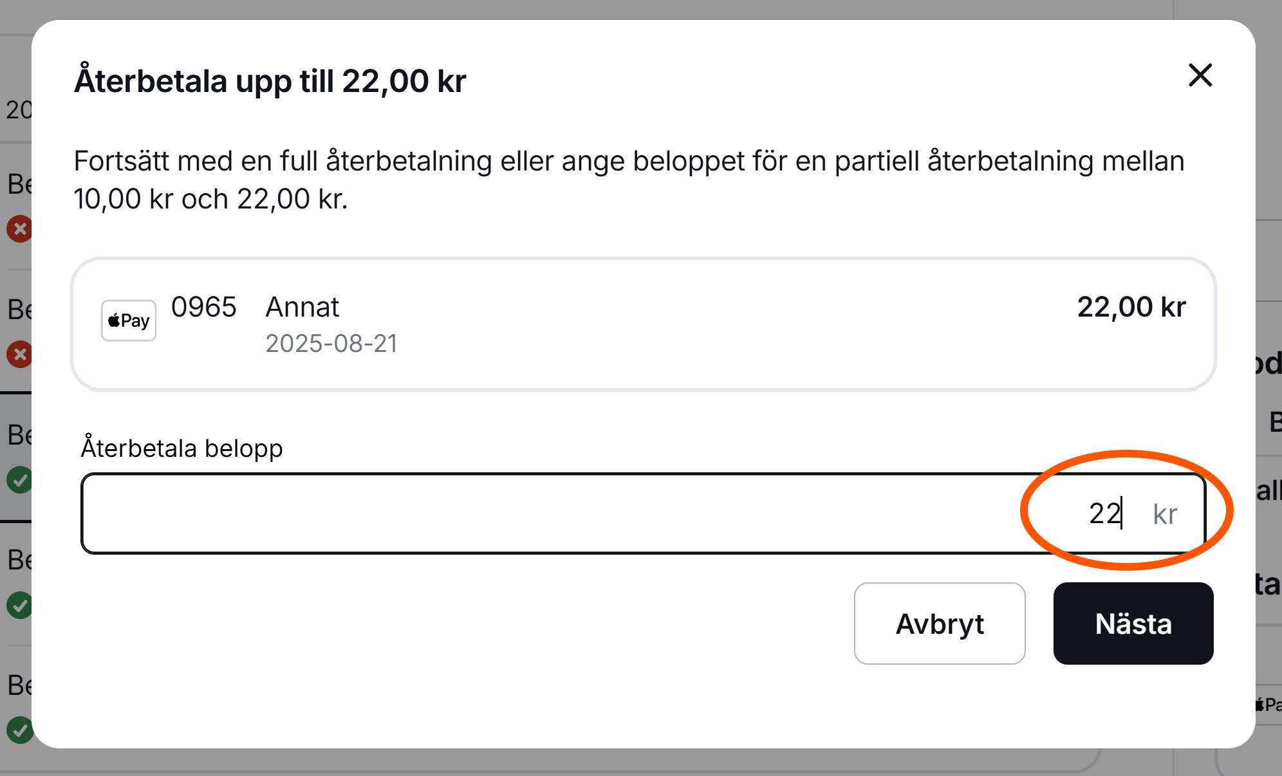Click the topmost green checkmark status icon
This screenshot has width=1282, height=776.
pos(19,479)
